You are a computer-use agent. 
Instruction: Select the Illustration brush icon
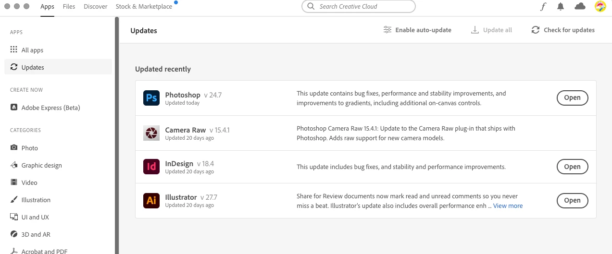coord(14,200)
